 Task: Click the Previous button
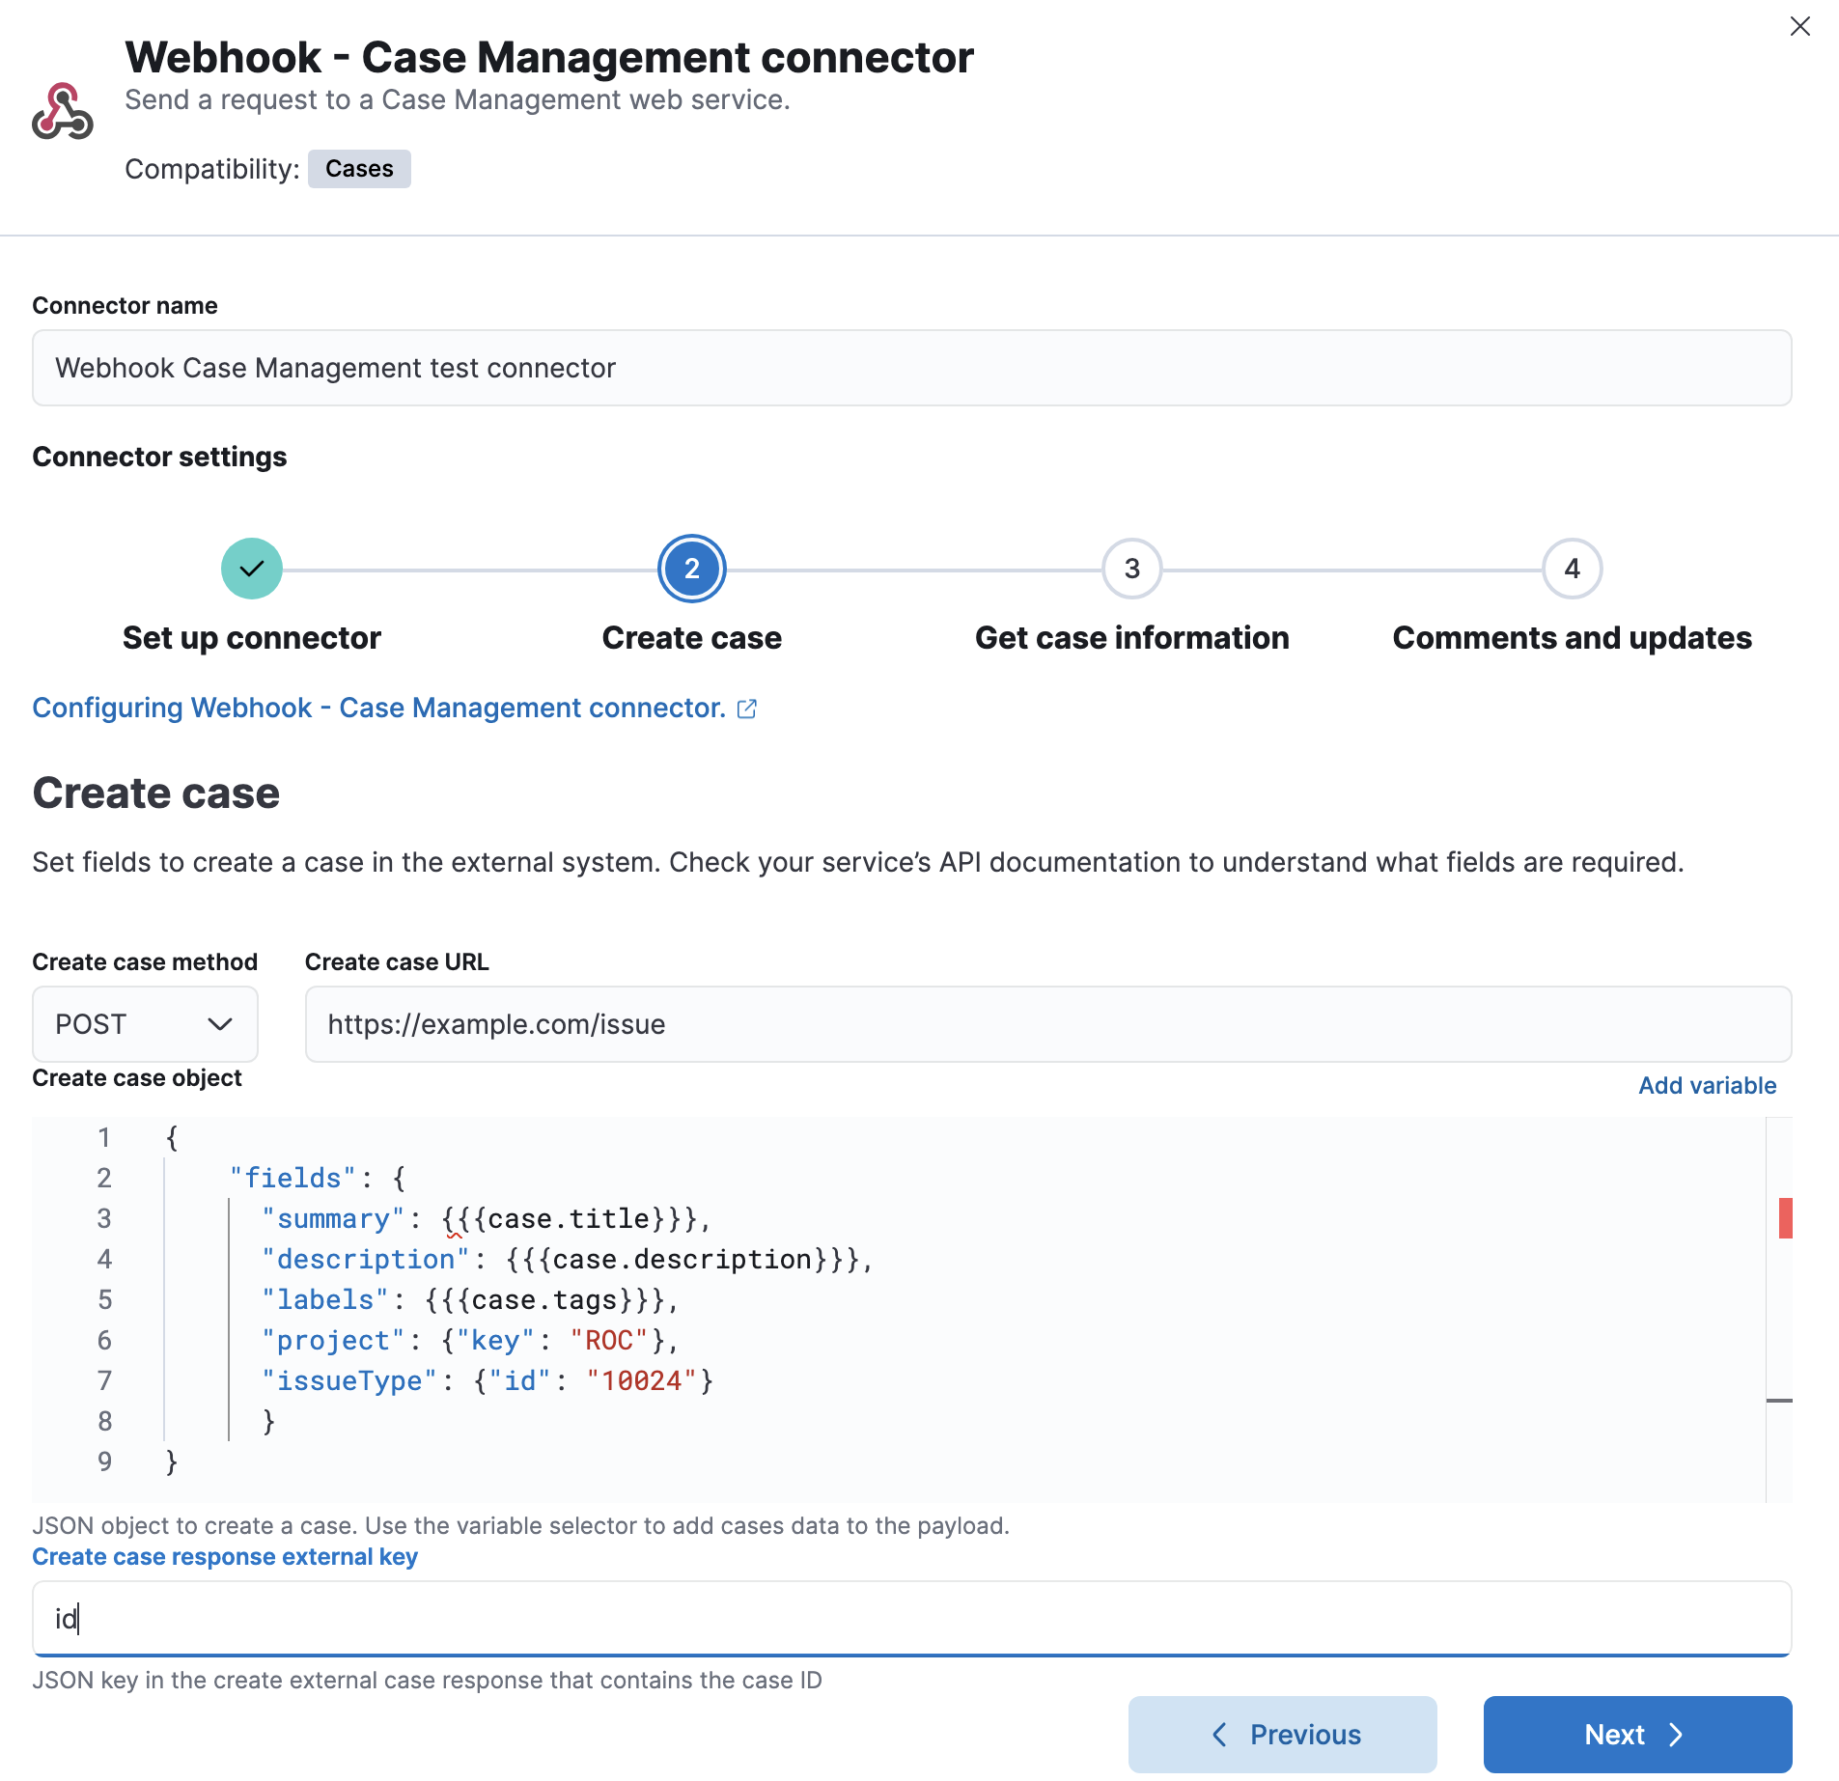point(1281,1734)
